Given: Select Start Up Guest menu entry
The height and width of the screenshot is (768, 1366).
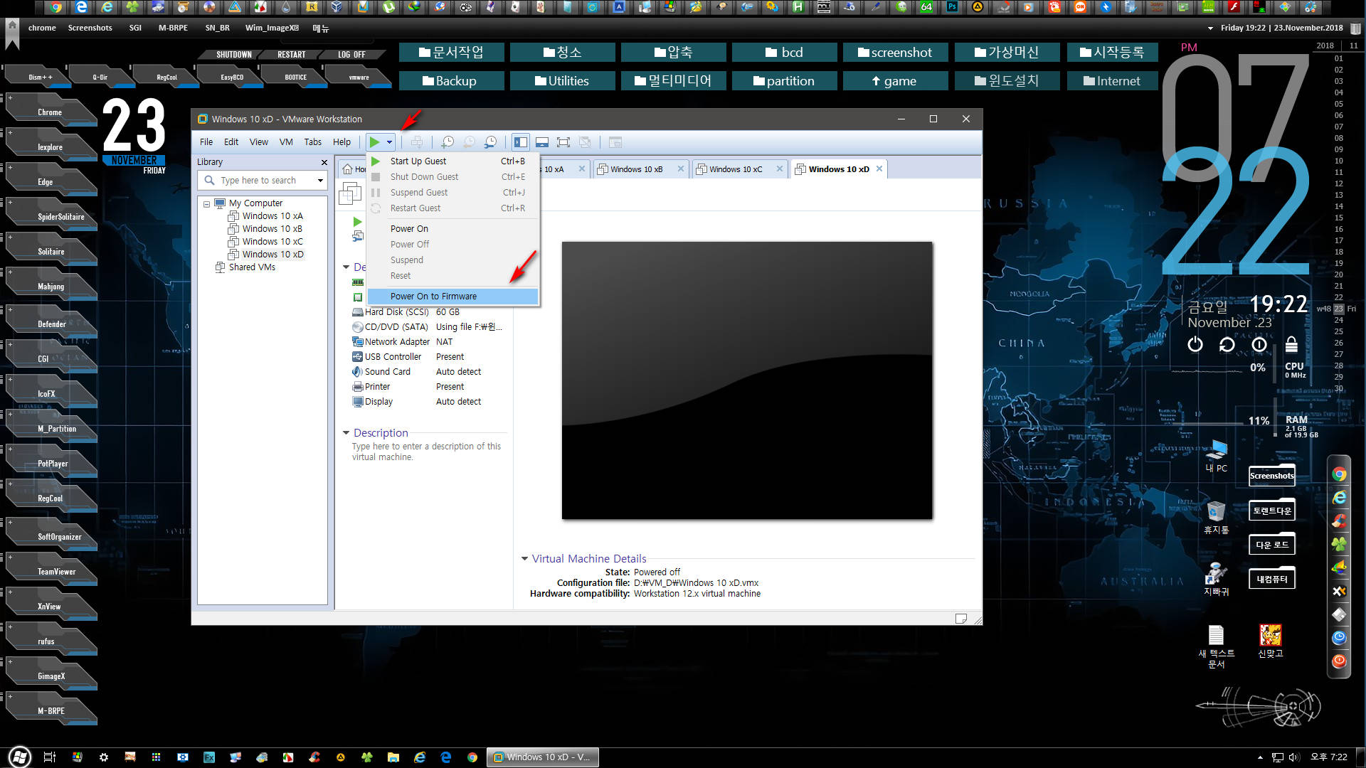Looking at the screenshot, I should point(453,161).
